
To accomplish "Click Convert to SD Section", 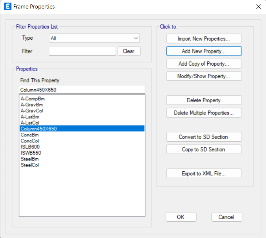I will point(204,137).
